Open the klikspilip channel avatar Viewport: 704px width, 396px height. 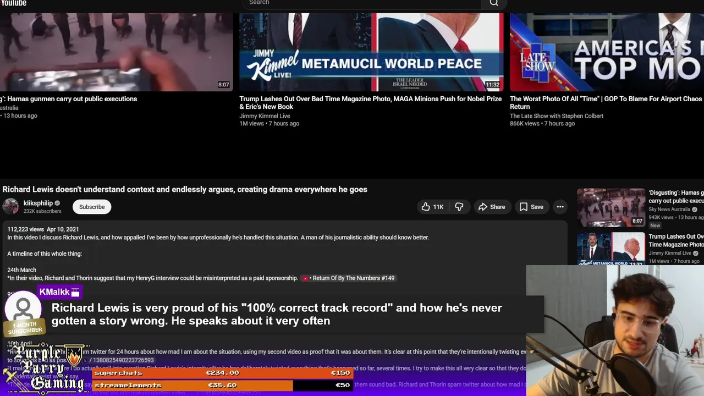pyautogui.click(x=10, y=206)
